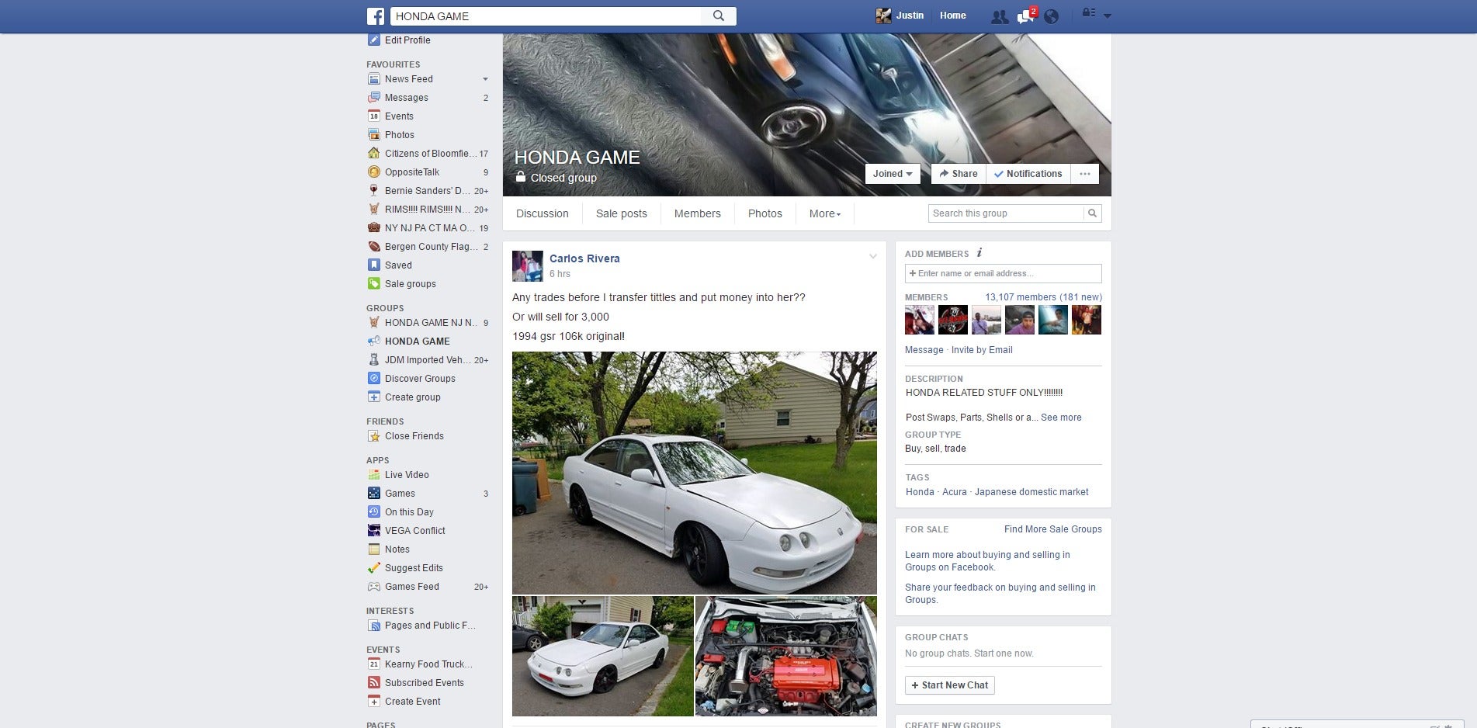Open Sale groups in sidebar
1477x728 pixels.
point(411,284)
